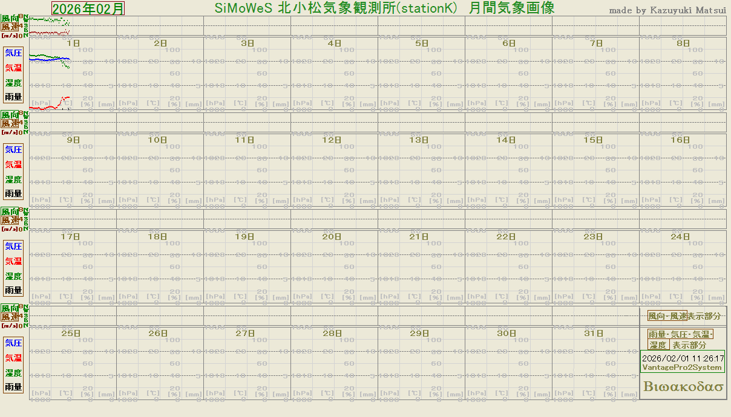The image size is (731, 417).
Task: Click the 2026/02/01 11:26:17 timestamp
Action: coord(683,358)
